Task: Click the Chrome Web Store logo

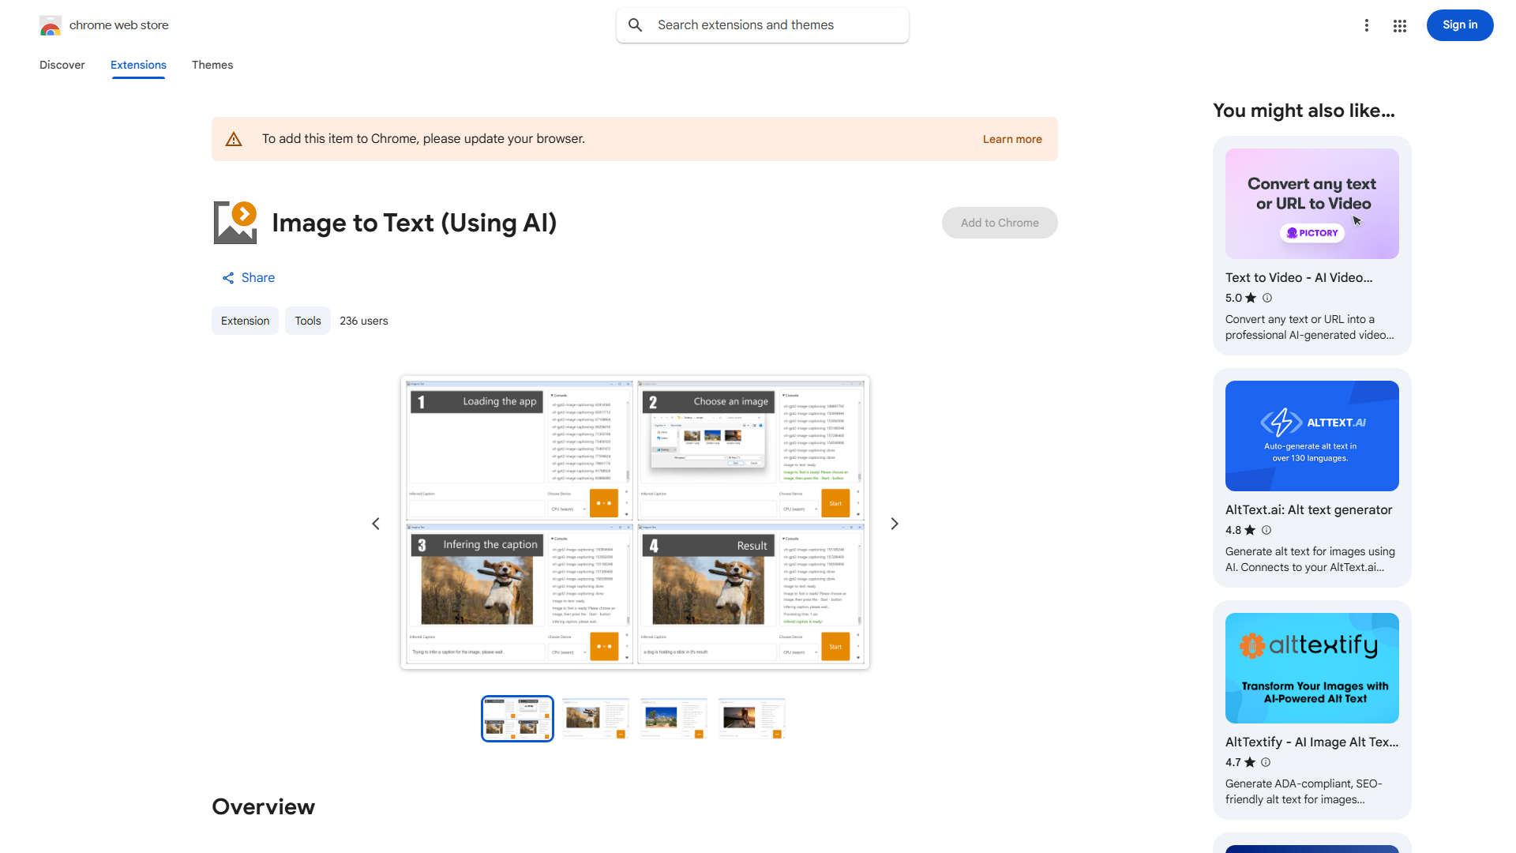Action: 50,24
